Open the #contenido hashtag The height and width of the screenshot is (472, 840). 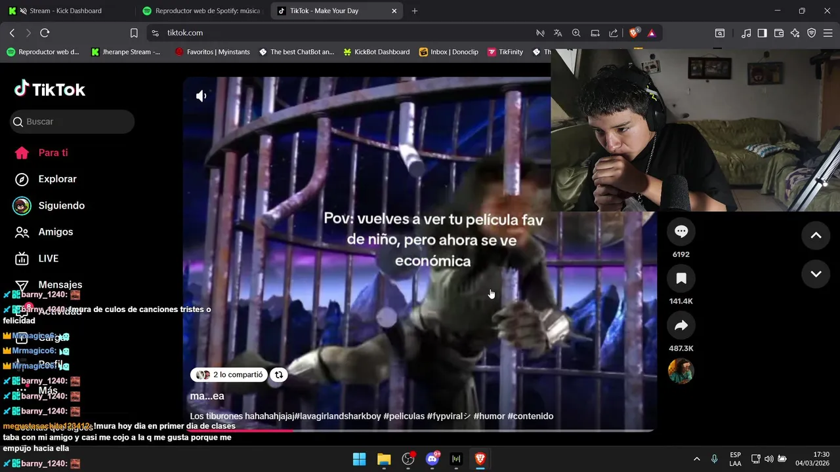point(530,416)
